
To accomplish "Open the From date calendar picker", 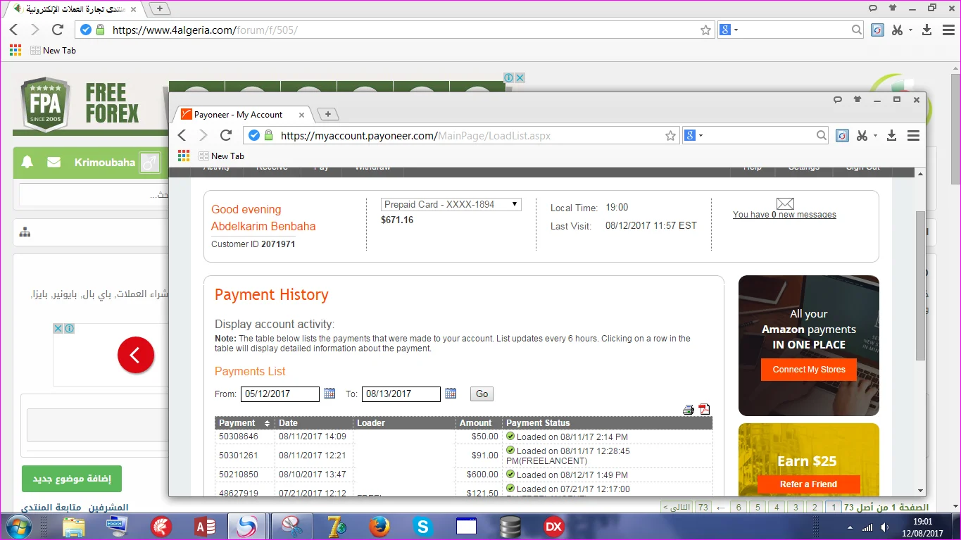I will tap(329, 394).
